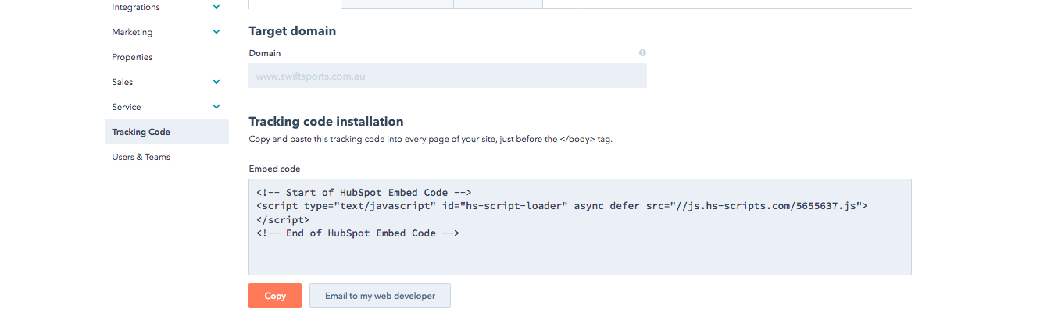Image resolution: width=1040 pixels, height=327 pixels.
Task: Open the Service settings menu
Action: tap(127, 107)
